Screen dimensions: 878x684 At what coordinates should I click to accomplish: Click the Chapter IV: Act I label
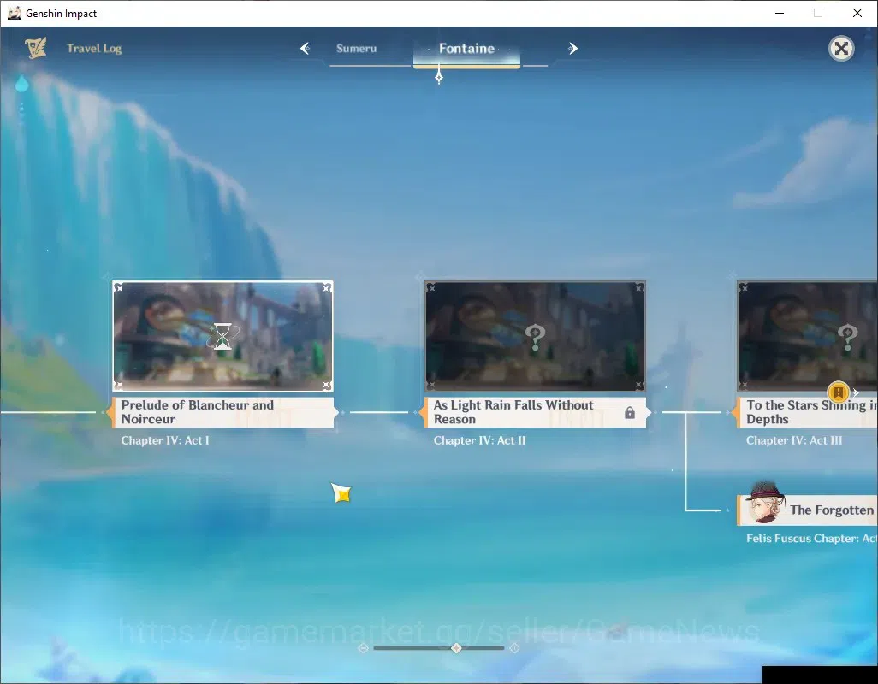click(164, 440)
